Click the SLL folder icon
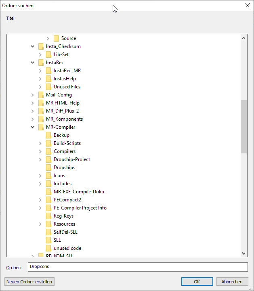The image size is (254, 291). pyautogui.click(x=48, y=240)
